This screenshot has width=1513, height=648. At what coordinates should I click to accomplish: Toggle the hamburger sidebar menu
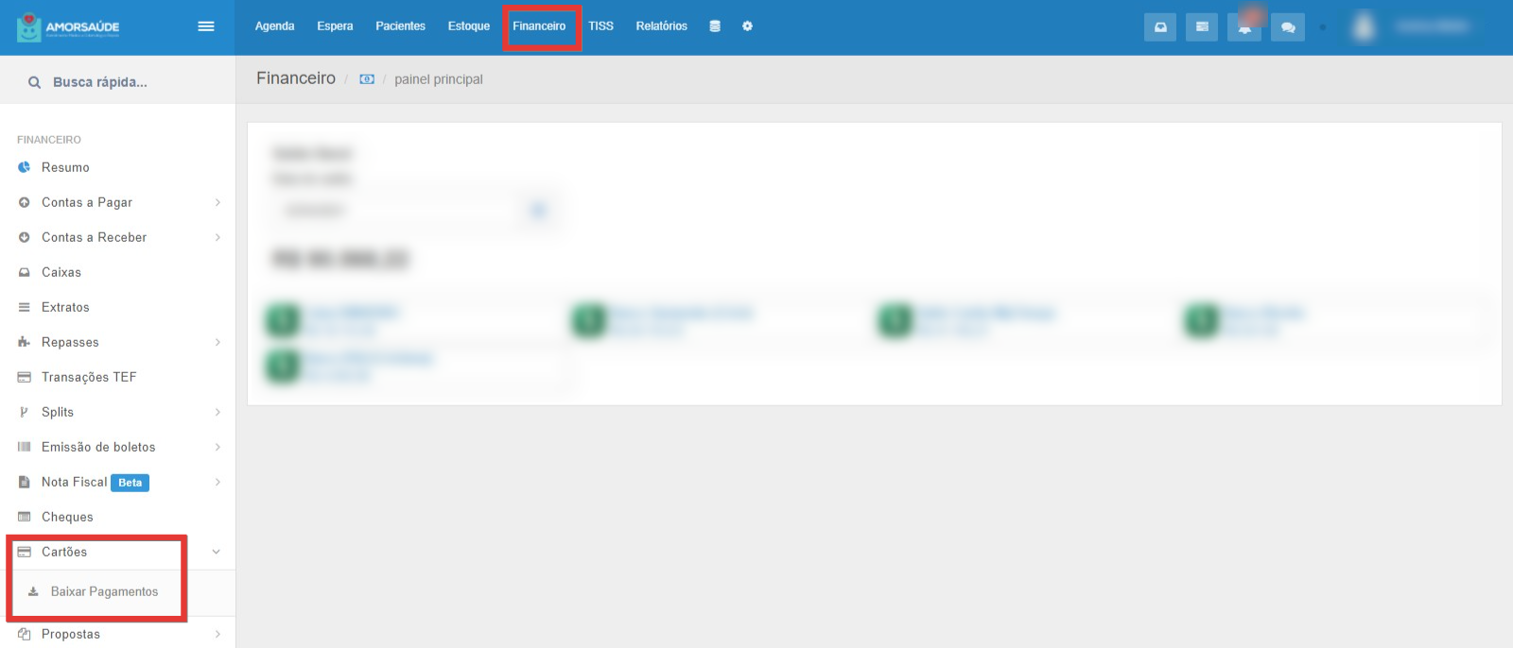click(206, 26)
